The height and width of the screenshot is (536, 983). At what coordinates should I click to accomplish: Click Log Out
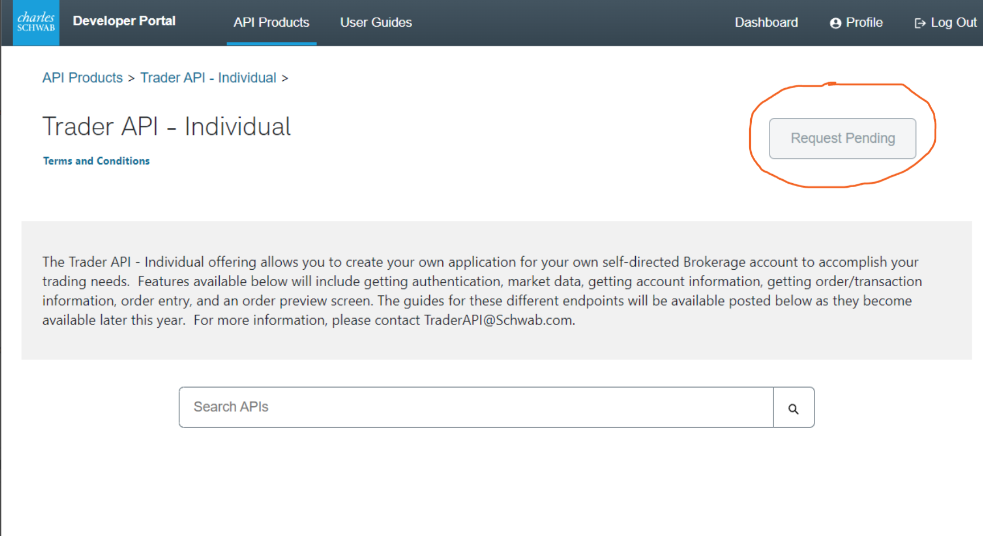[x=945, y=22]
